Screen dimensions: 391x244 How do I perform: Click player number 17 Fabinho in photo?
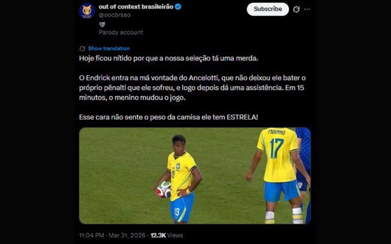(x=279, y=174)
